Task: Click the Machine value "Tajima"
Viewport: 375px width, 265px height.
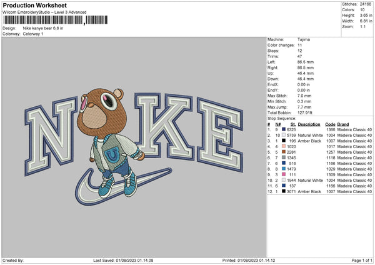Action: tap(304, 39)
